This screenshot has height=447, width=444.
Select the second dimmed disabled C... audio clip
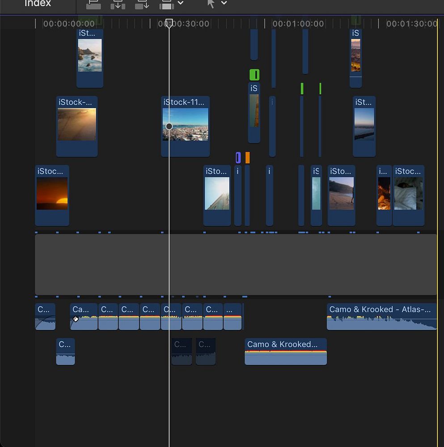tap(206, 351)
